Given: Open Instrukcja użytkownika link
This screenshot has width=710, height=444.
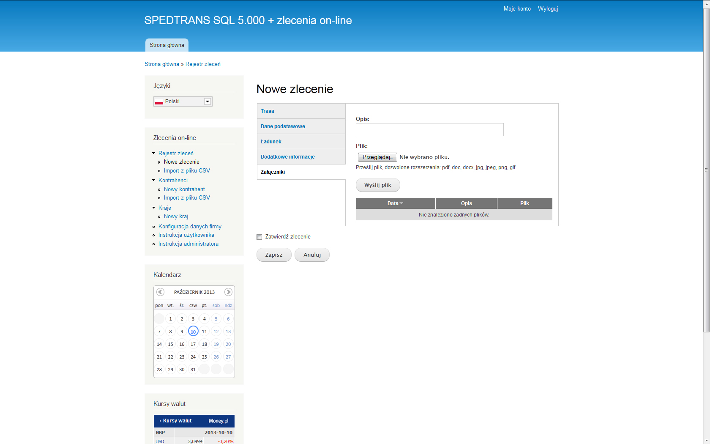Looking at the screenshot, I should [186, 235].
